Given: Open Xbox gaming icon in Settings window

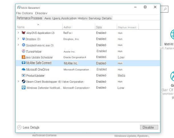Looking at the screenshot, I should (172, 76).
